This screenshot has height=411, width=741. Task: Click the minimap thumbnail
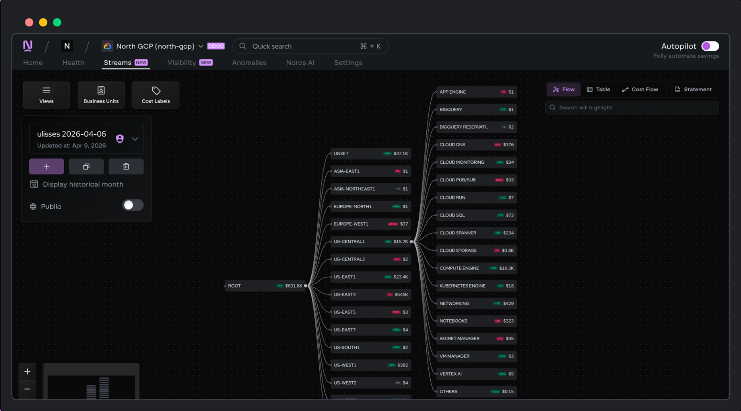91,382
